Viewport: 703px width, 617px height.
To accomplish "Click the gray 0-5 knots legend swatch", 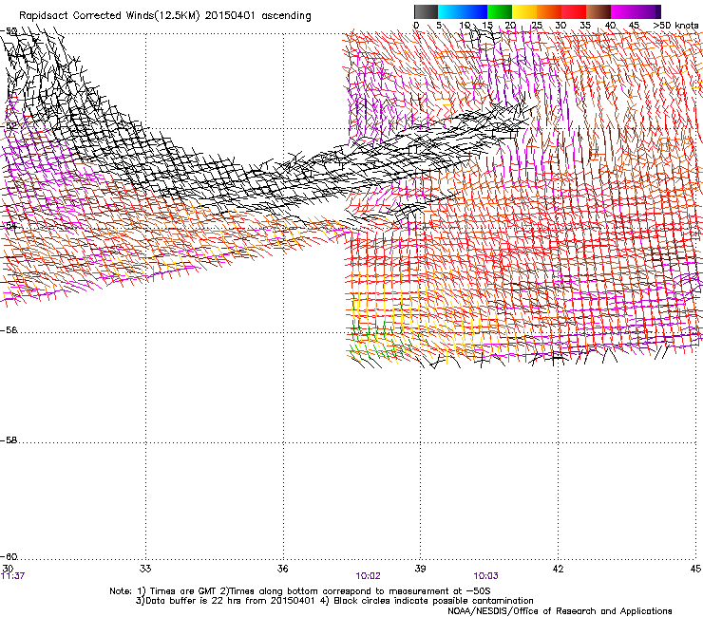I will [426, 11].
